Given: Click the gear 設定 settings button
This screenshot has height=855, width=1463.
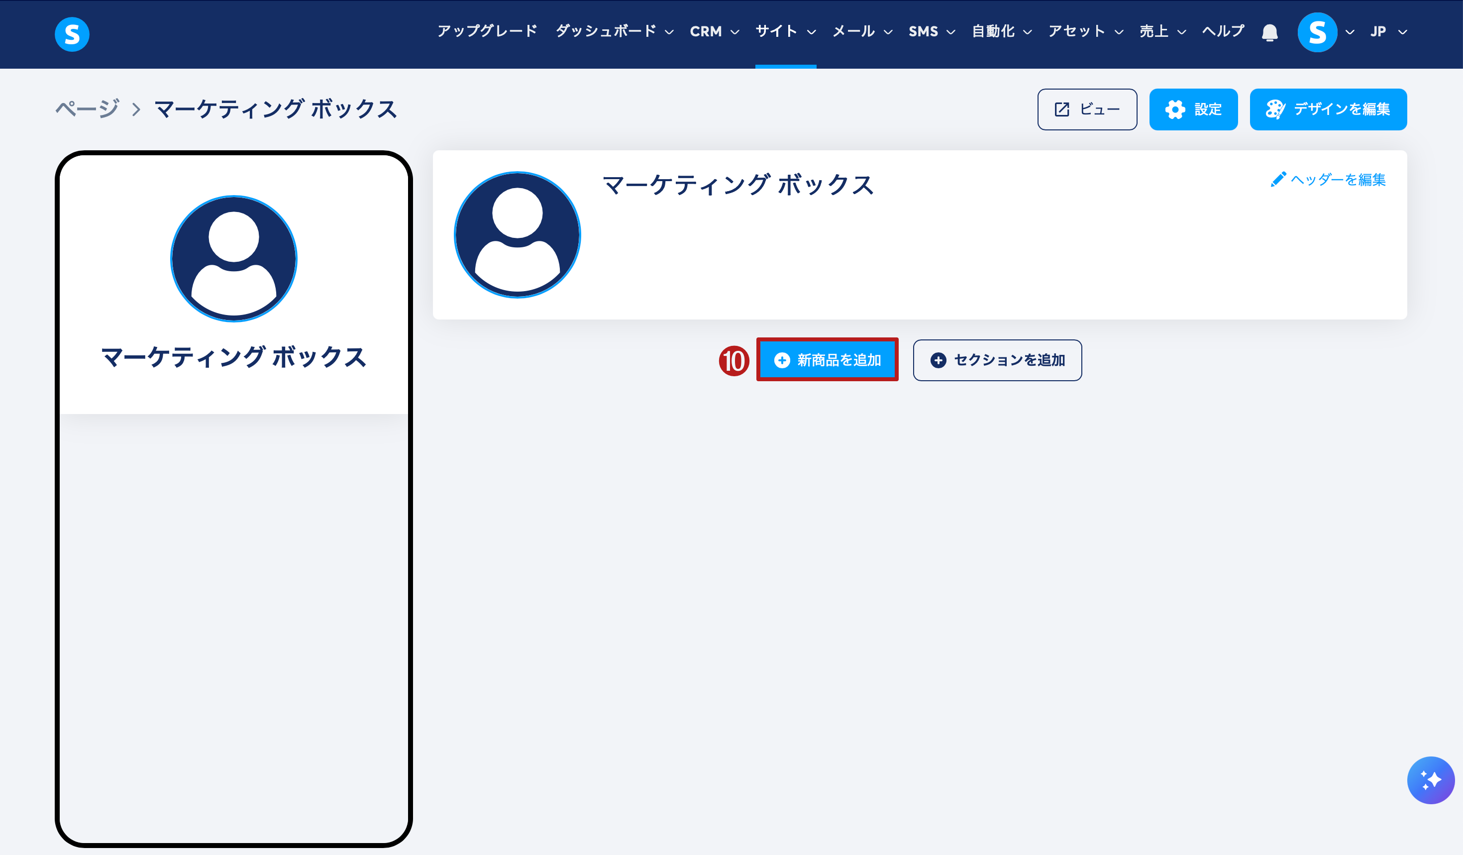Looking at the screenshot, I should click(1193, 109).
